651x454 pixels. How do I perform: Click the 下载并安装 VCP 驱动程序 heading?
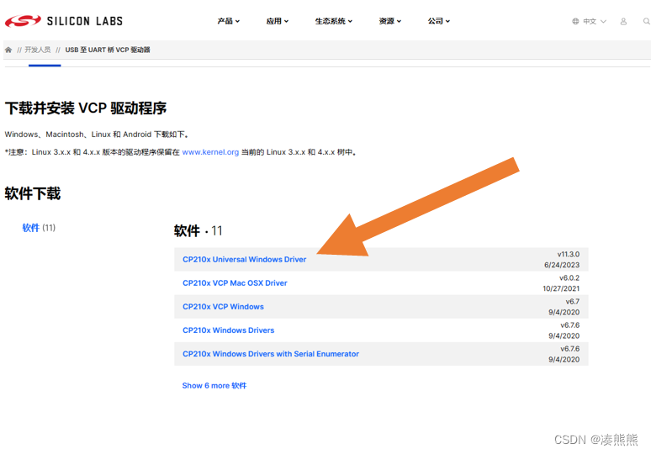click(86, 108)
